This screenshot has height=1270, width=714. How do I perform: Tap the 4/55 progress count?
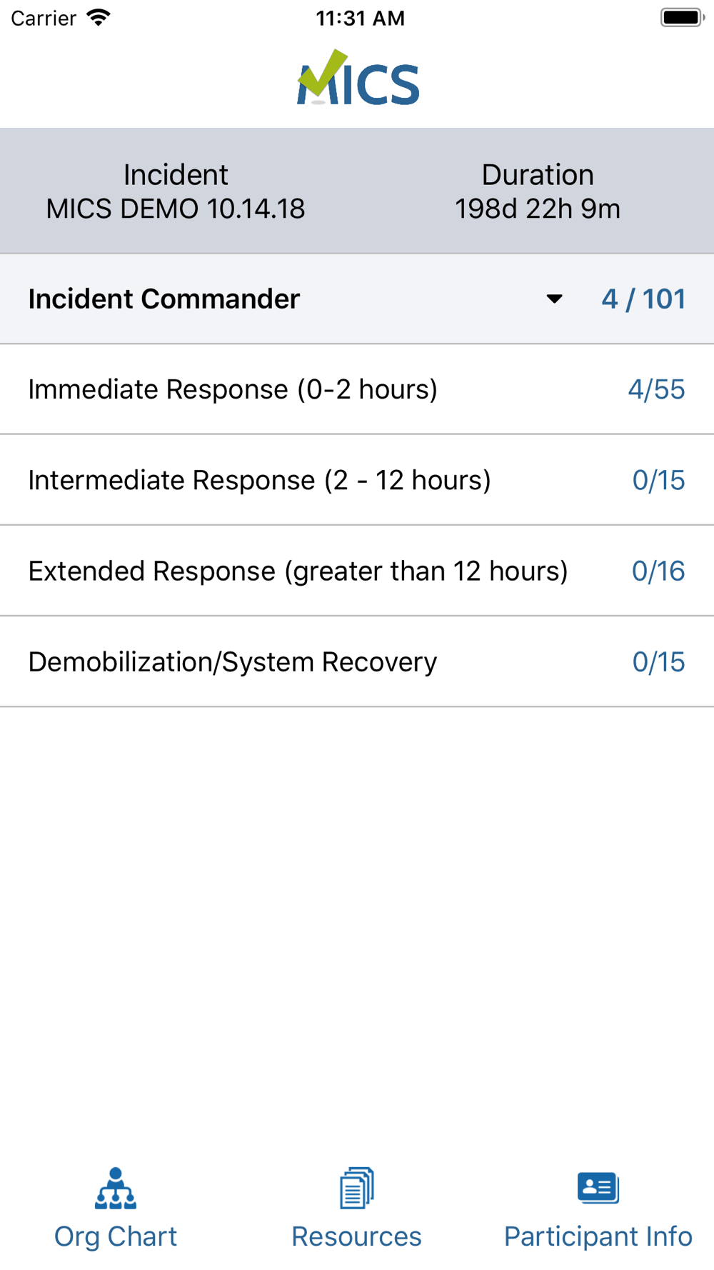[x=656, y=389]
